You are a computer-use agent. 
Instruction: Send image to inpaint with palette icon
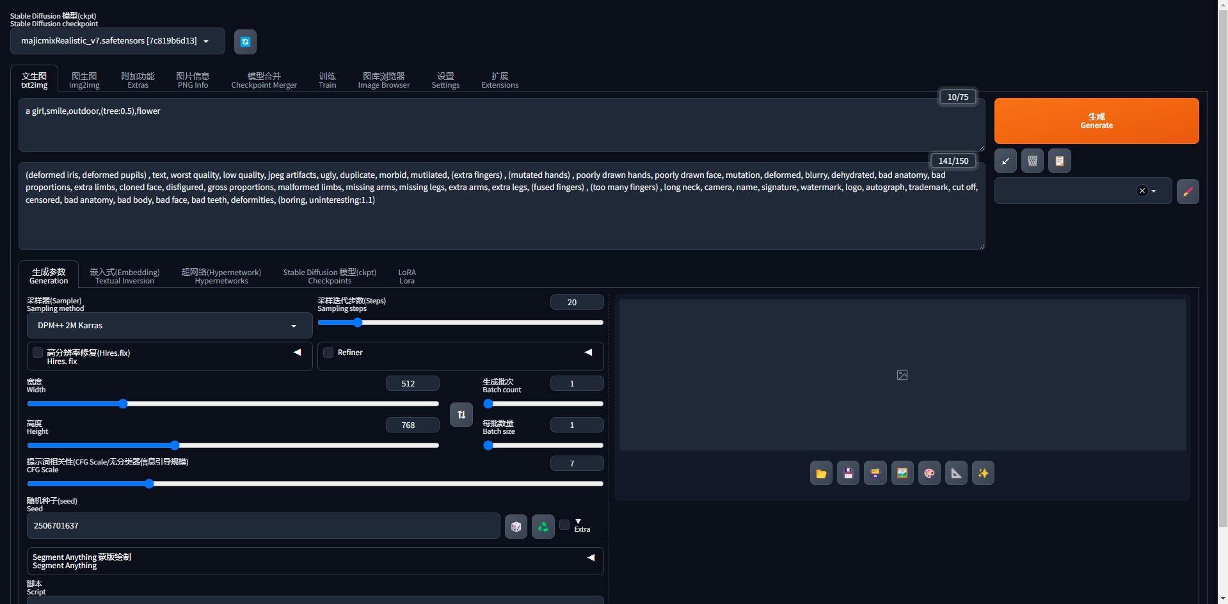[929, 473]
